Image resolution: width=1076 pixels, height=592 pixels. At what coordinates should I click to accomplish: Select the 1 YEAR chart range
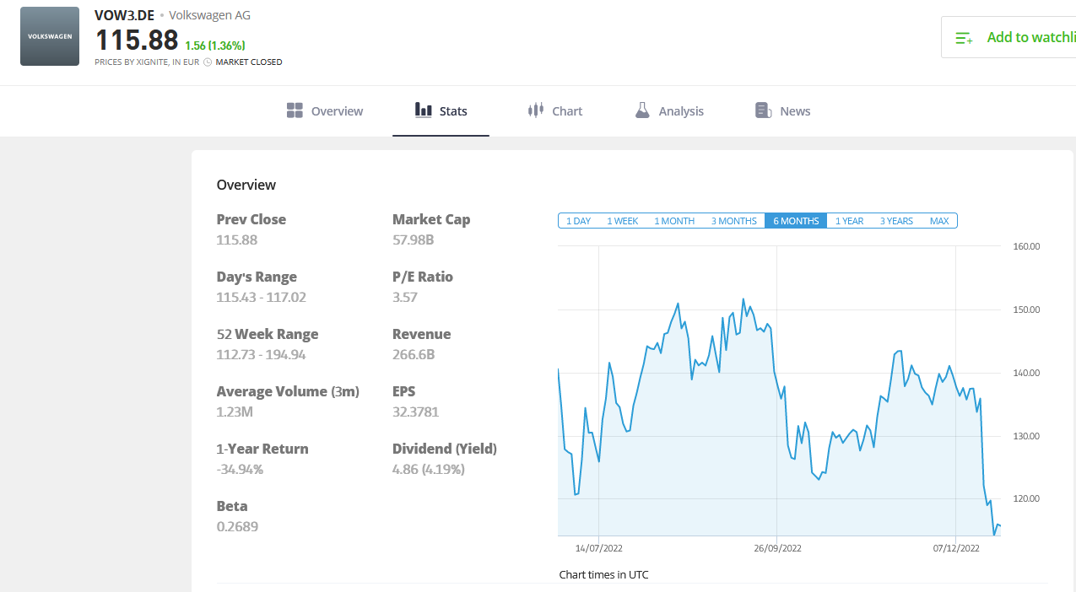[850, 221]
